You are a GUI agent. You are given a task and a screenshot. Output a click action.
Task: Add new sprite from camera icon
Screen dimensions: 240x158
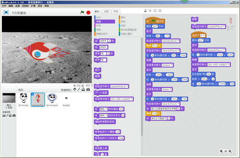[x=88, y=89]
